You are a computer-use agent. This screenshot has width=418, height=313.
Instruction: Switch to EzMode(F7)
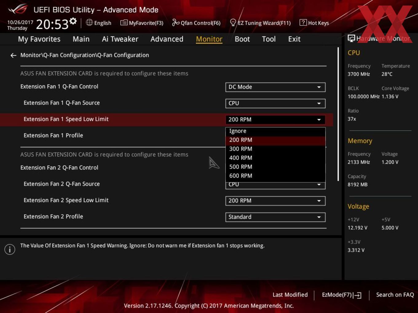pyautogui.click(x=341, y=295)
